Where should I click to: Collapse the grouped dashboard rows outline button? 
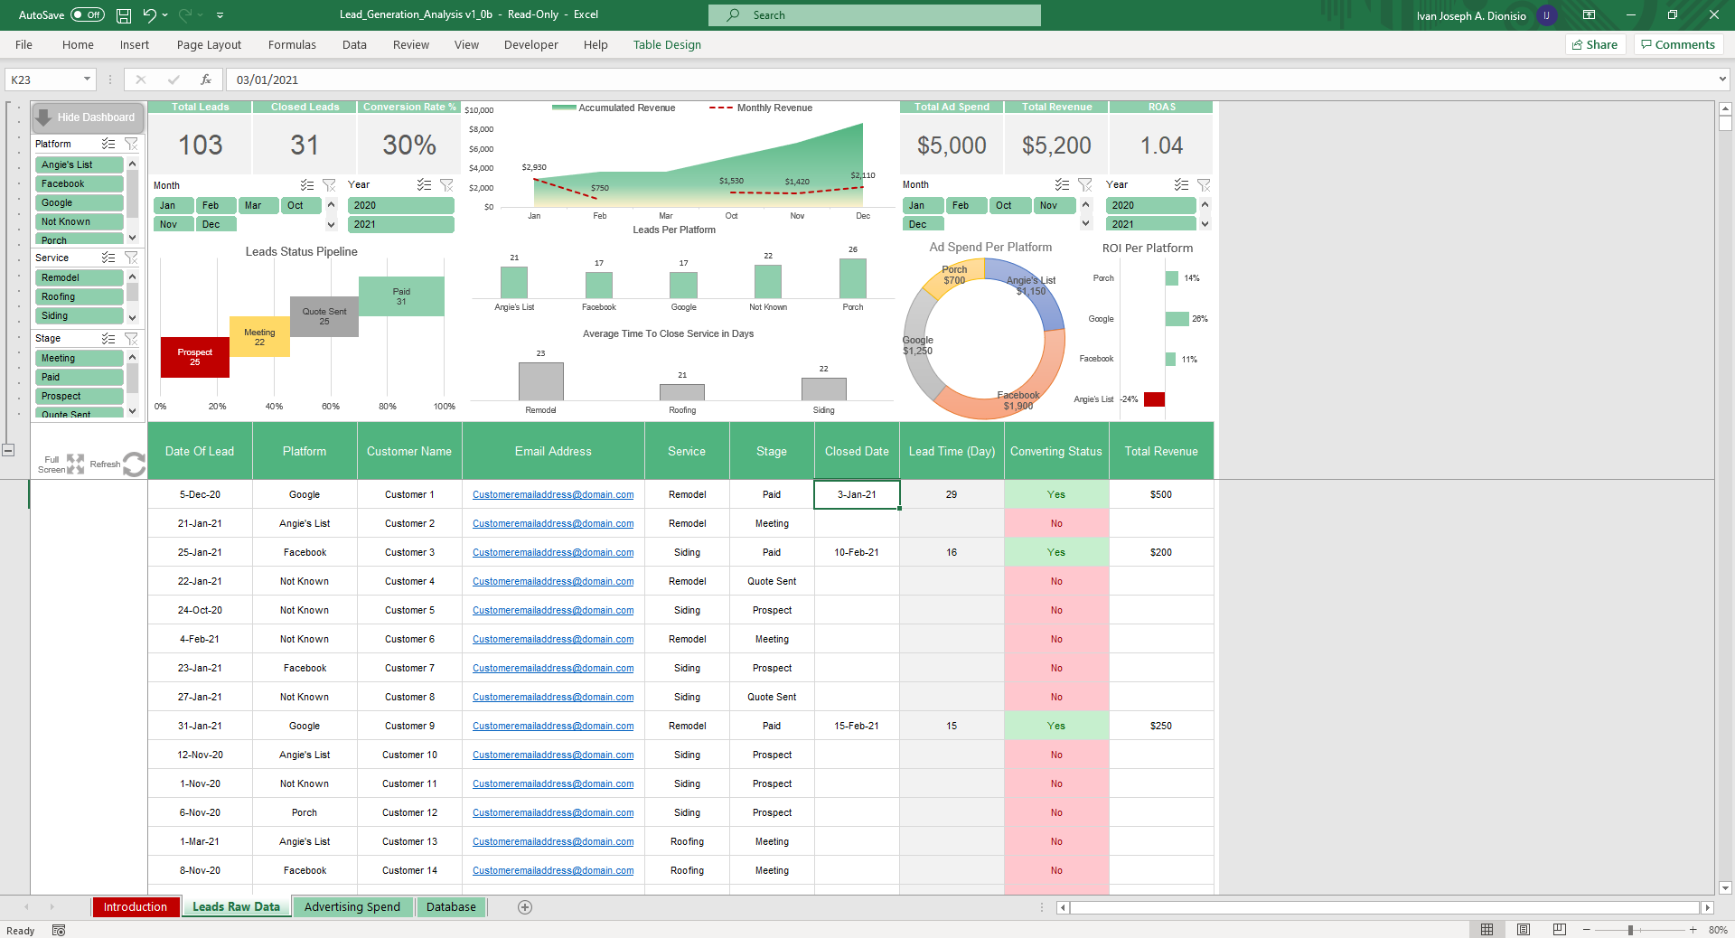pyautogui.click(x=8, y=450)
